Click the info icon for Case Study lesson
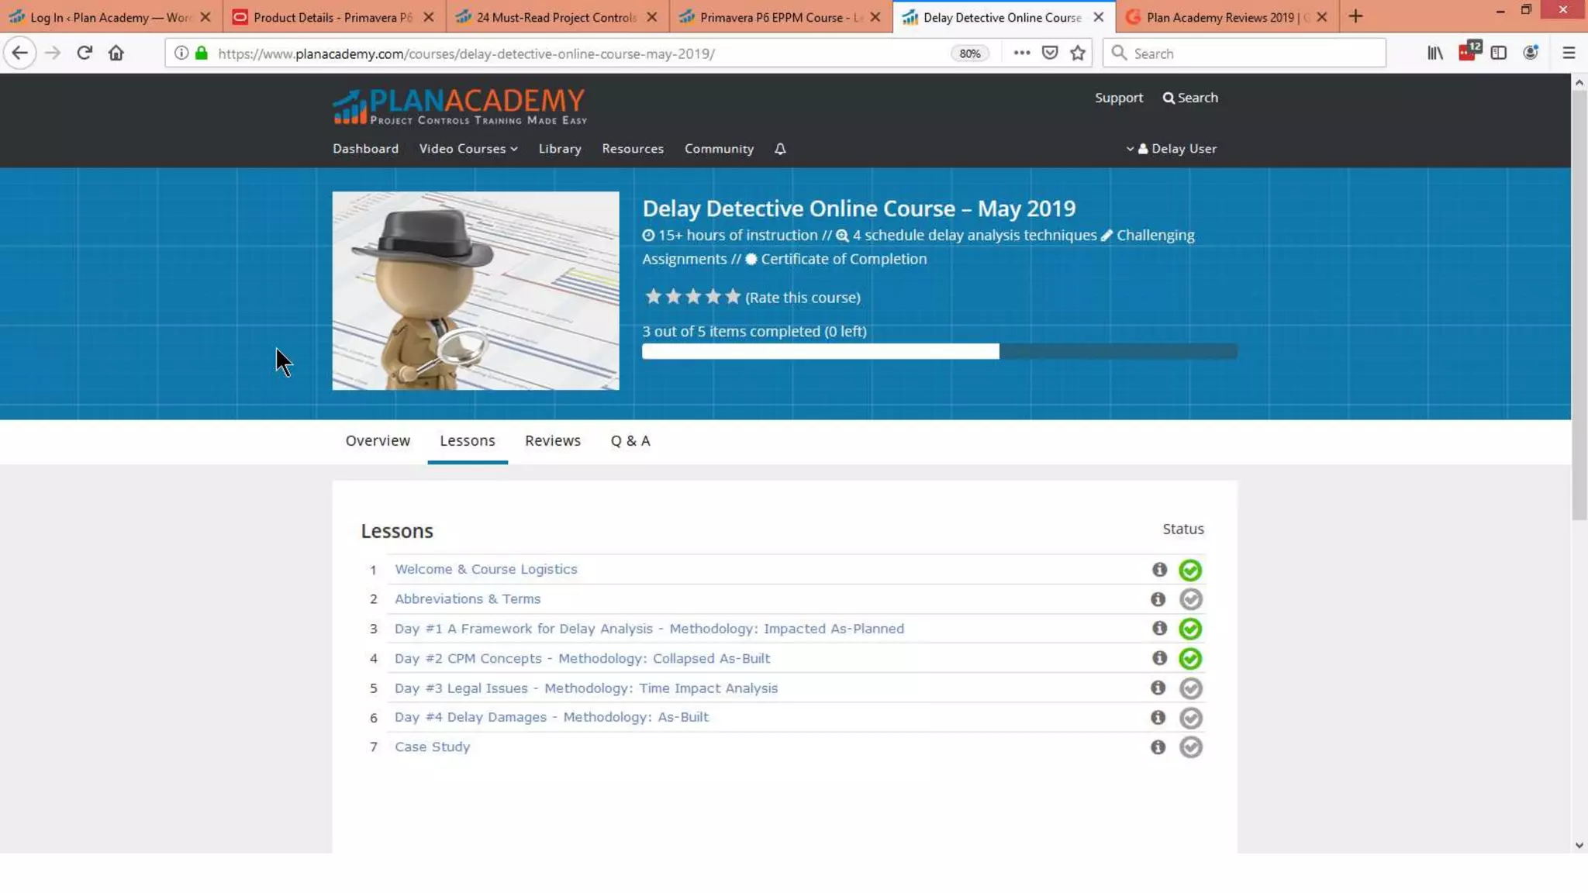 pos(1158,747)
